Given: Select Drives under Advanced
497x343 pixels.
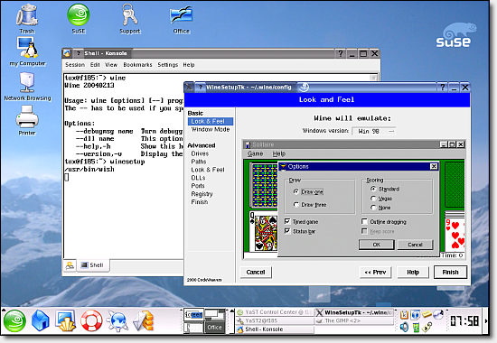Looking at the screenshot, I should pos(200,153).
